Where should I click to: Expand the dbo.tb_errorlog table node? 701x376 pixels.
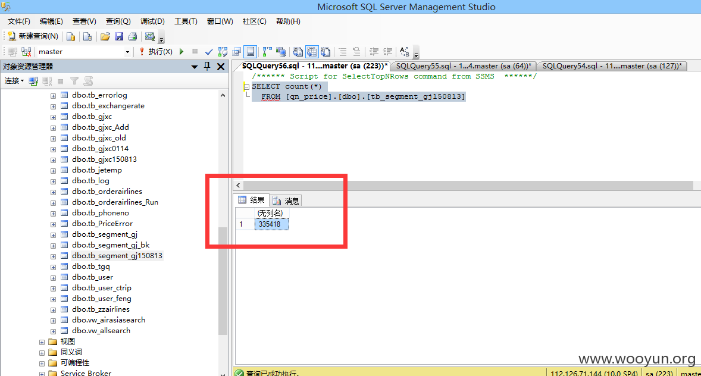click(x=53, y=96)
